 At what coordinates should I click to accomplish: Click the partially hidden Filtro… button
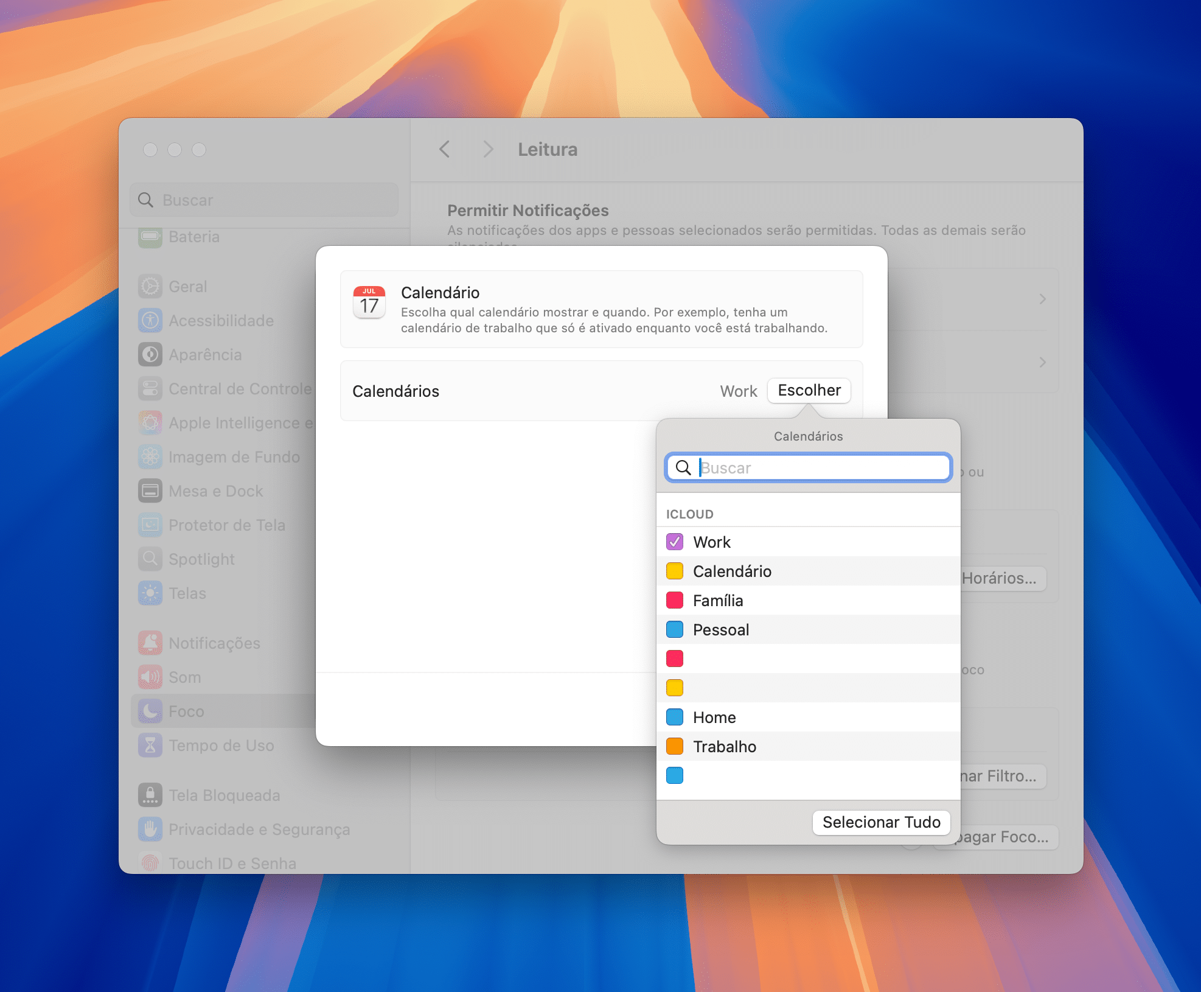click(x=1003, y=776)
